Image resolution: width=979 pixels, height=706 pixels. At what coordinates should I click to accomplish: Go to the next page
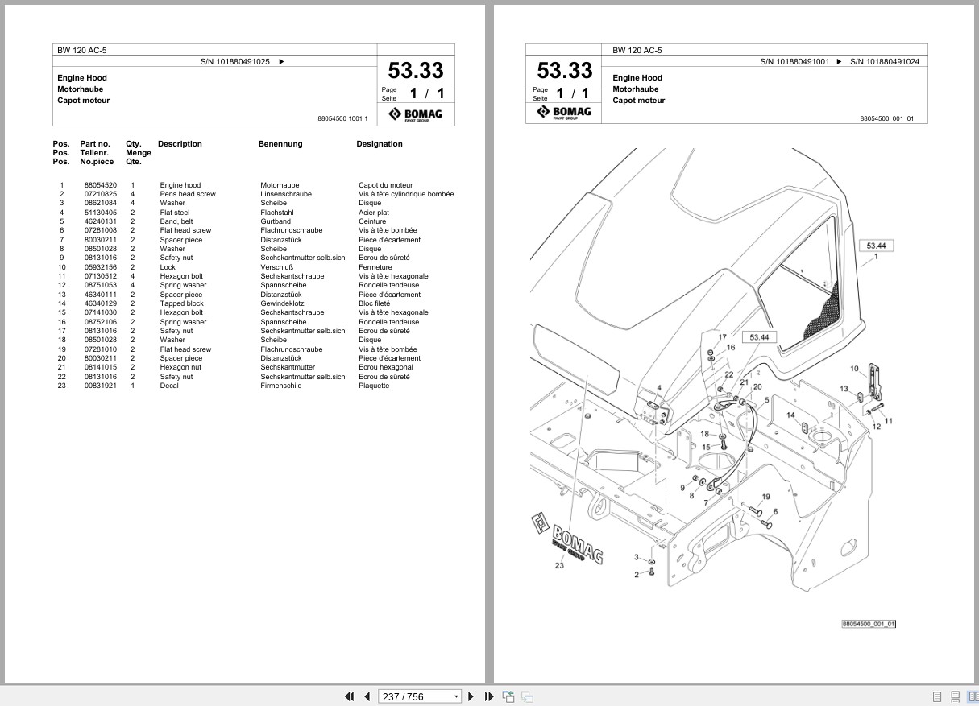[x=471, y=696]
